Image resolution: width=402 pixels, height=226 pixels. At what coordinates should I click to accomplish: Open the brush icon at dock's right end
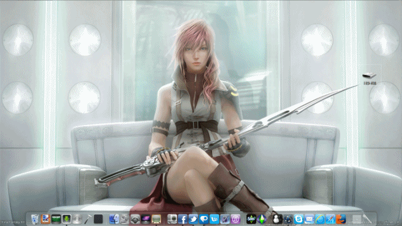point(367,219)
